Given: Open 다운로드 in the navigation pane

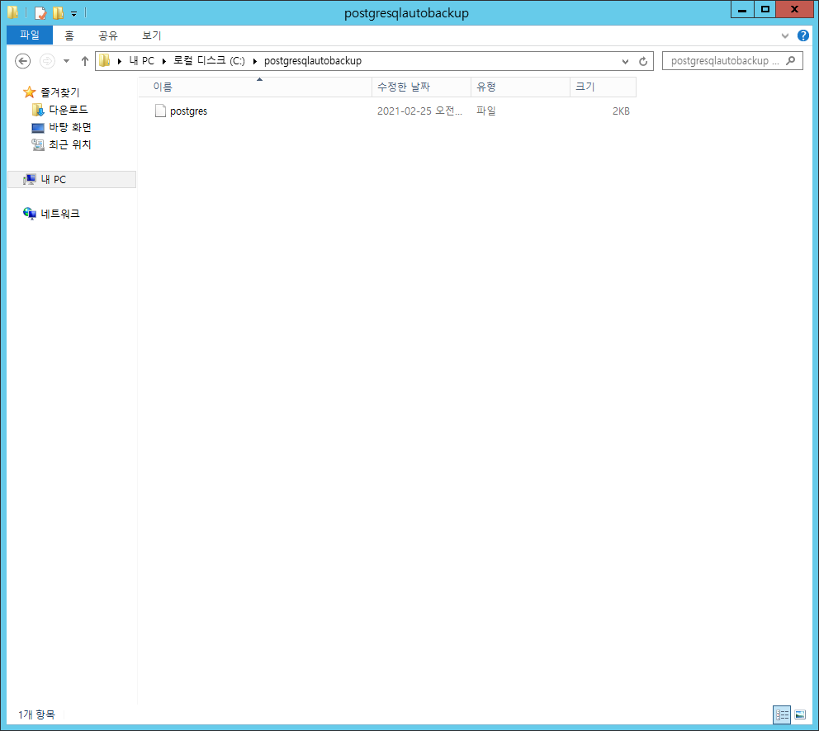Looking at the screenshot, I should (x=69, y=110).
